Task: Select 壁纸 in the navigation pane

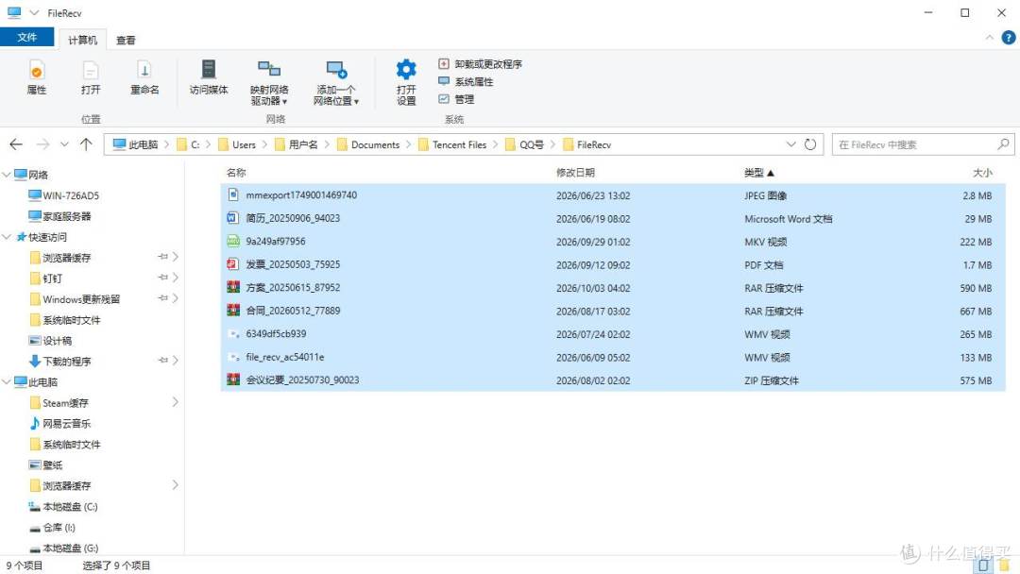Action: (x=46, y=464)
